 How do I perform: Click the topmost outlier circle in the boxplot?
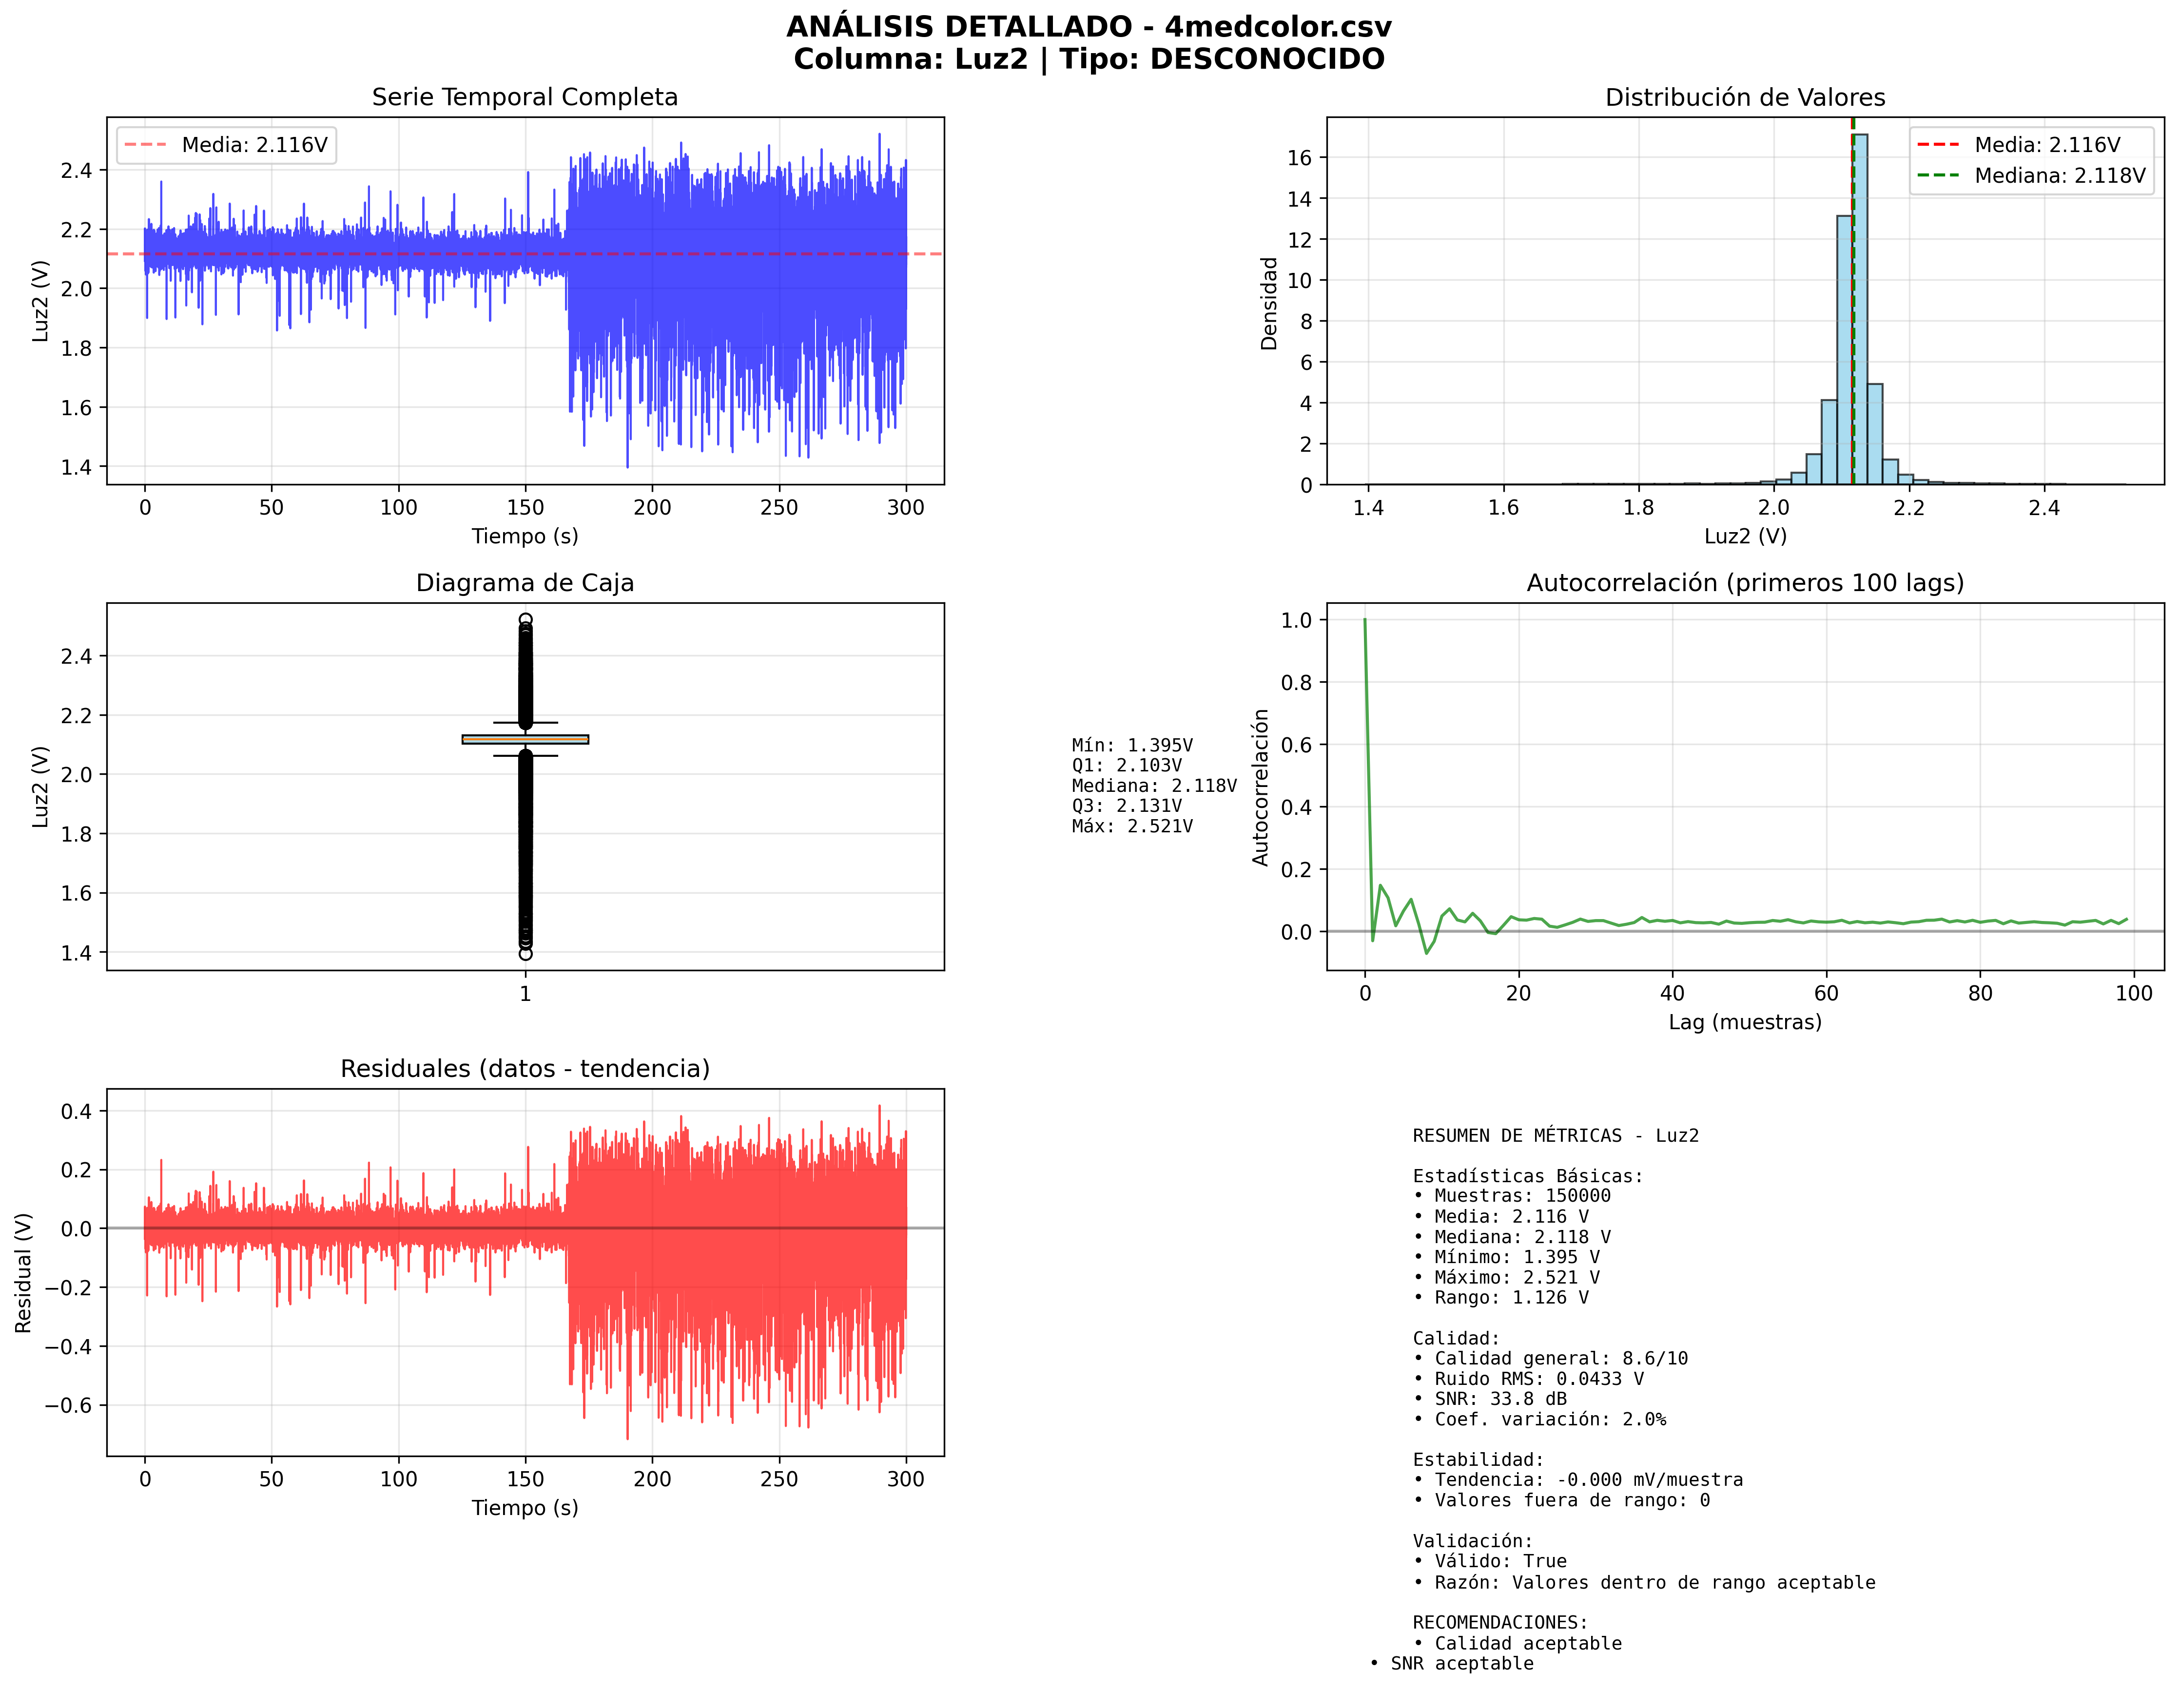pos(525,619)
